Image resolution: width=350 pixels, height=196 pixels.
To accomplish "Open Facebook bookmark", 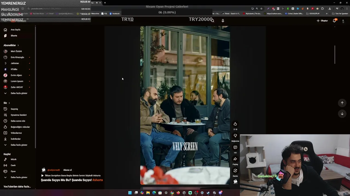I will [x=115, y=14].
